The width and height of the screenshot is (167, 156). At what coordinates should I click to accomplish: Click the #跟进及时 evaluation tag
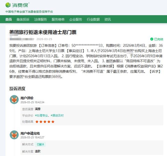point(57,115)
